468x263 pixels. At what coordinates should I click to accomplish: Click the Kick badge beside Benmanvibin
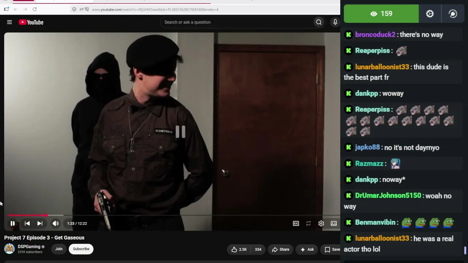(x=348, y=222)
